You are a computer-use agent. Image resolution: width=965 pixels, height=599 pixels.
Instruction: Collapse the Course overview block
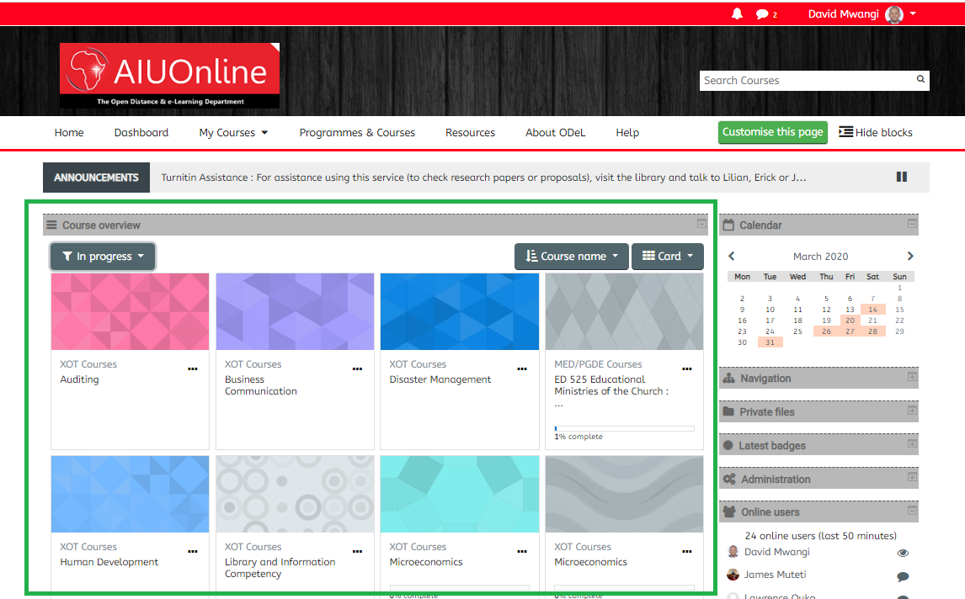pos(701,224)
